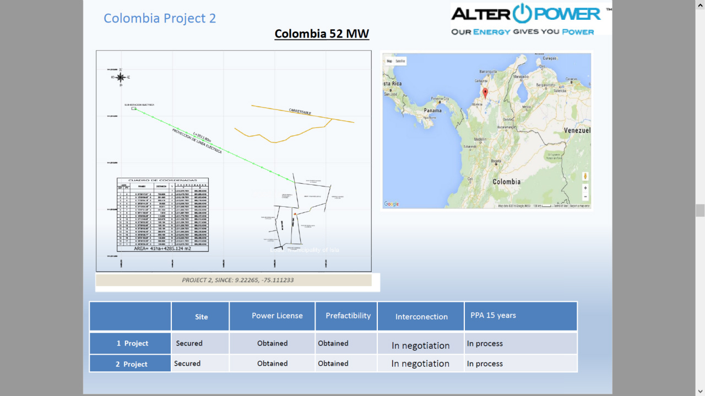Click the 'Site' column header
The height and width of the screenshot is (396, 705).
click(x=201, y=316)
